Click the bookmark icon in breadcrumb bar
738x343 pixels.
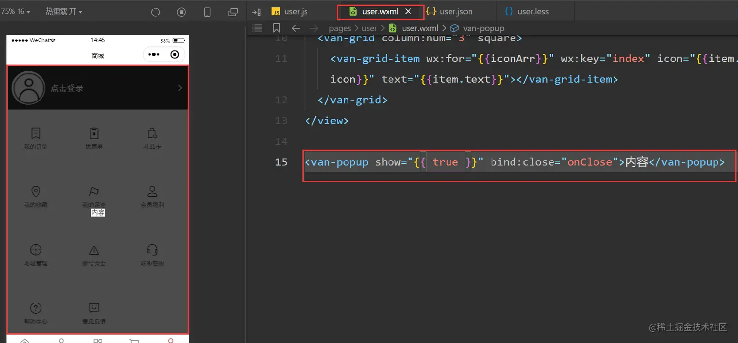(276, 28)
